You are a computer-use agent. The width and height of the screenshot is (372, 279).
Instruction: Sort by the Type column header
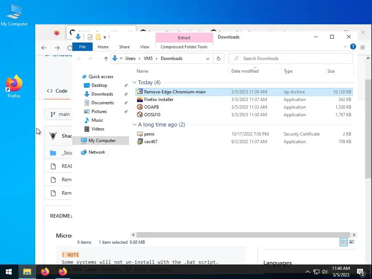288,71
